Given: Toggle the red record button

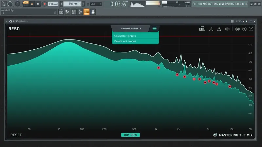Looking at the screenshot, I should click(x=45, y=4).
